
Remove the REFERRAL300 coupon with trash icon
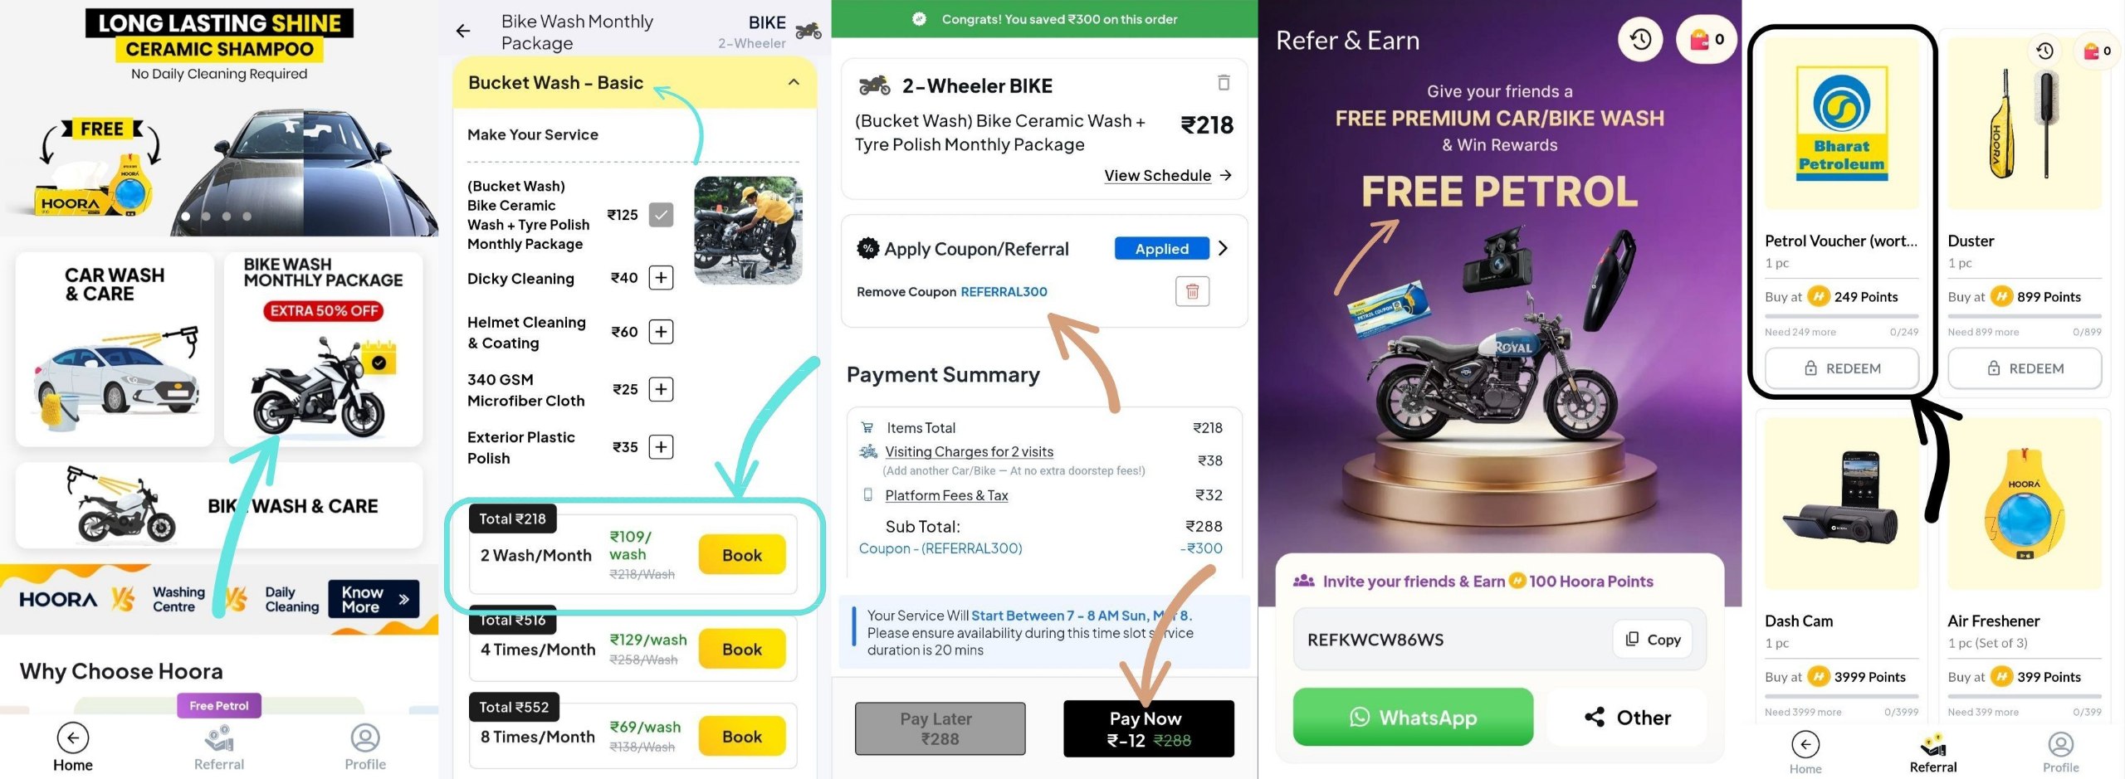[x=1192, y=291]
